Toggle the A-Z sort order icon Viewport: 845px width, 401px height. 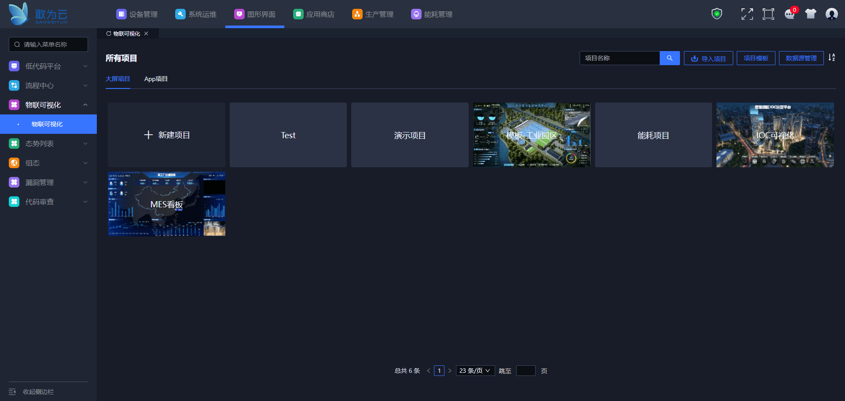[x=832, y=58]
